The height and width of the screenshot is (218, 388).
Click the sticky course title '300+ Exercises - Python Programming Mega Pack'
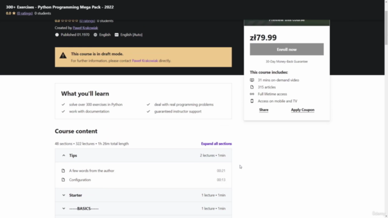(x=60, y=7)
